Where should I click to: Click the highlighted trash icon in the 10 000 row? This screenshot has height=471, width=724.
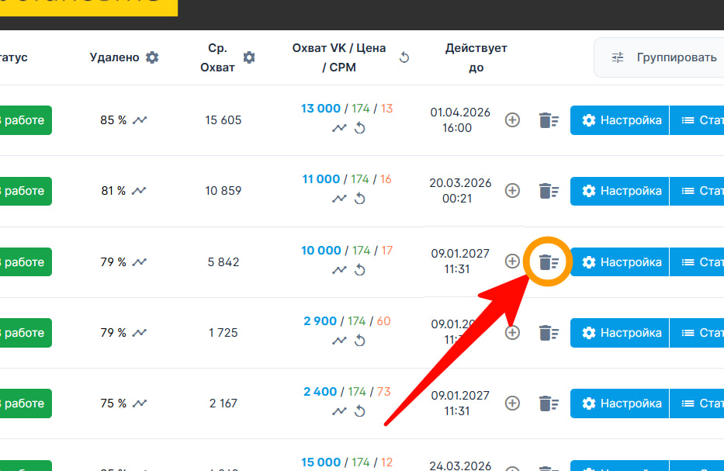[549, 262]
